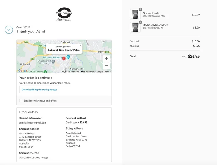The image size is (217, 165).
Task: Click the Map data ©2024 Google text
Action: point(92,72)
